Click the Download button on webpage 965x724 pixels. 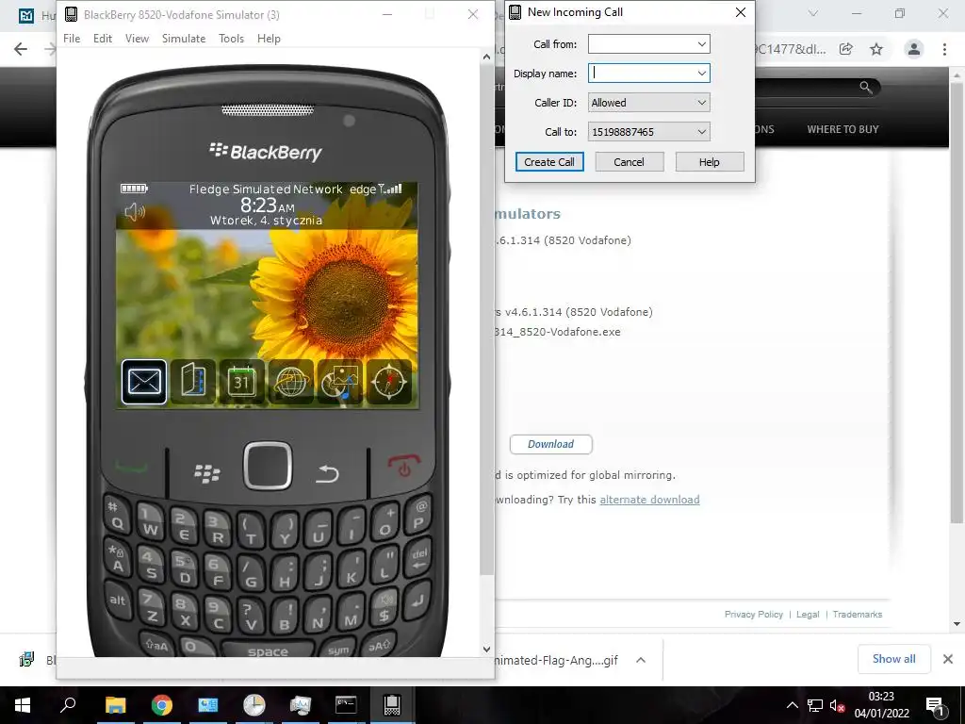pos(550,444)
